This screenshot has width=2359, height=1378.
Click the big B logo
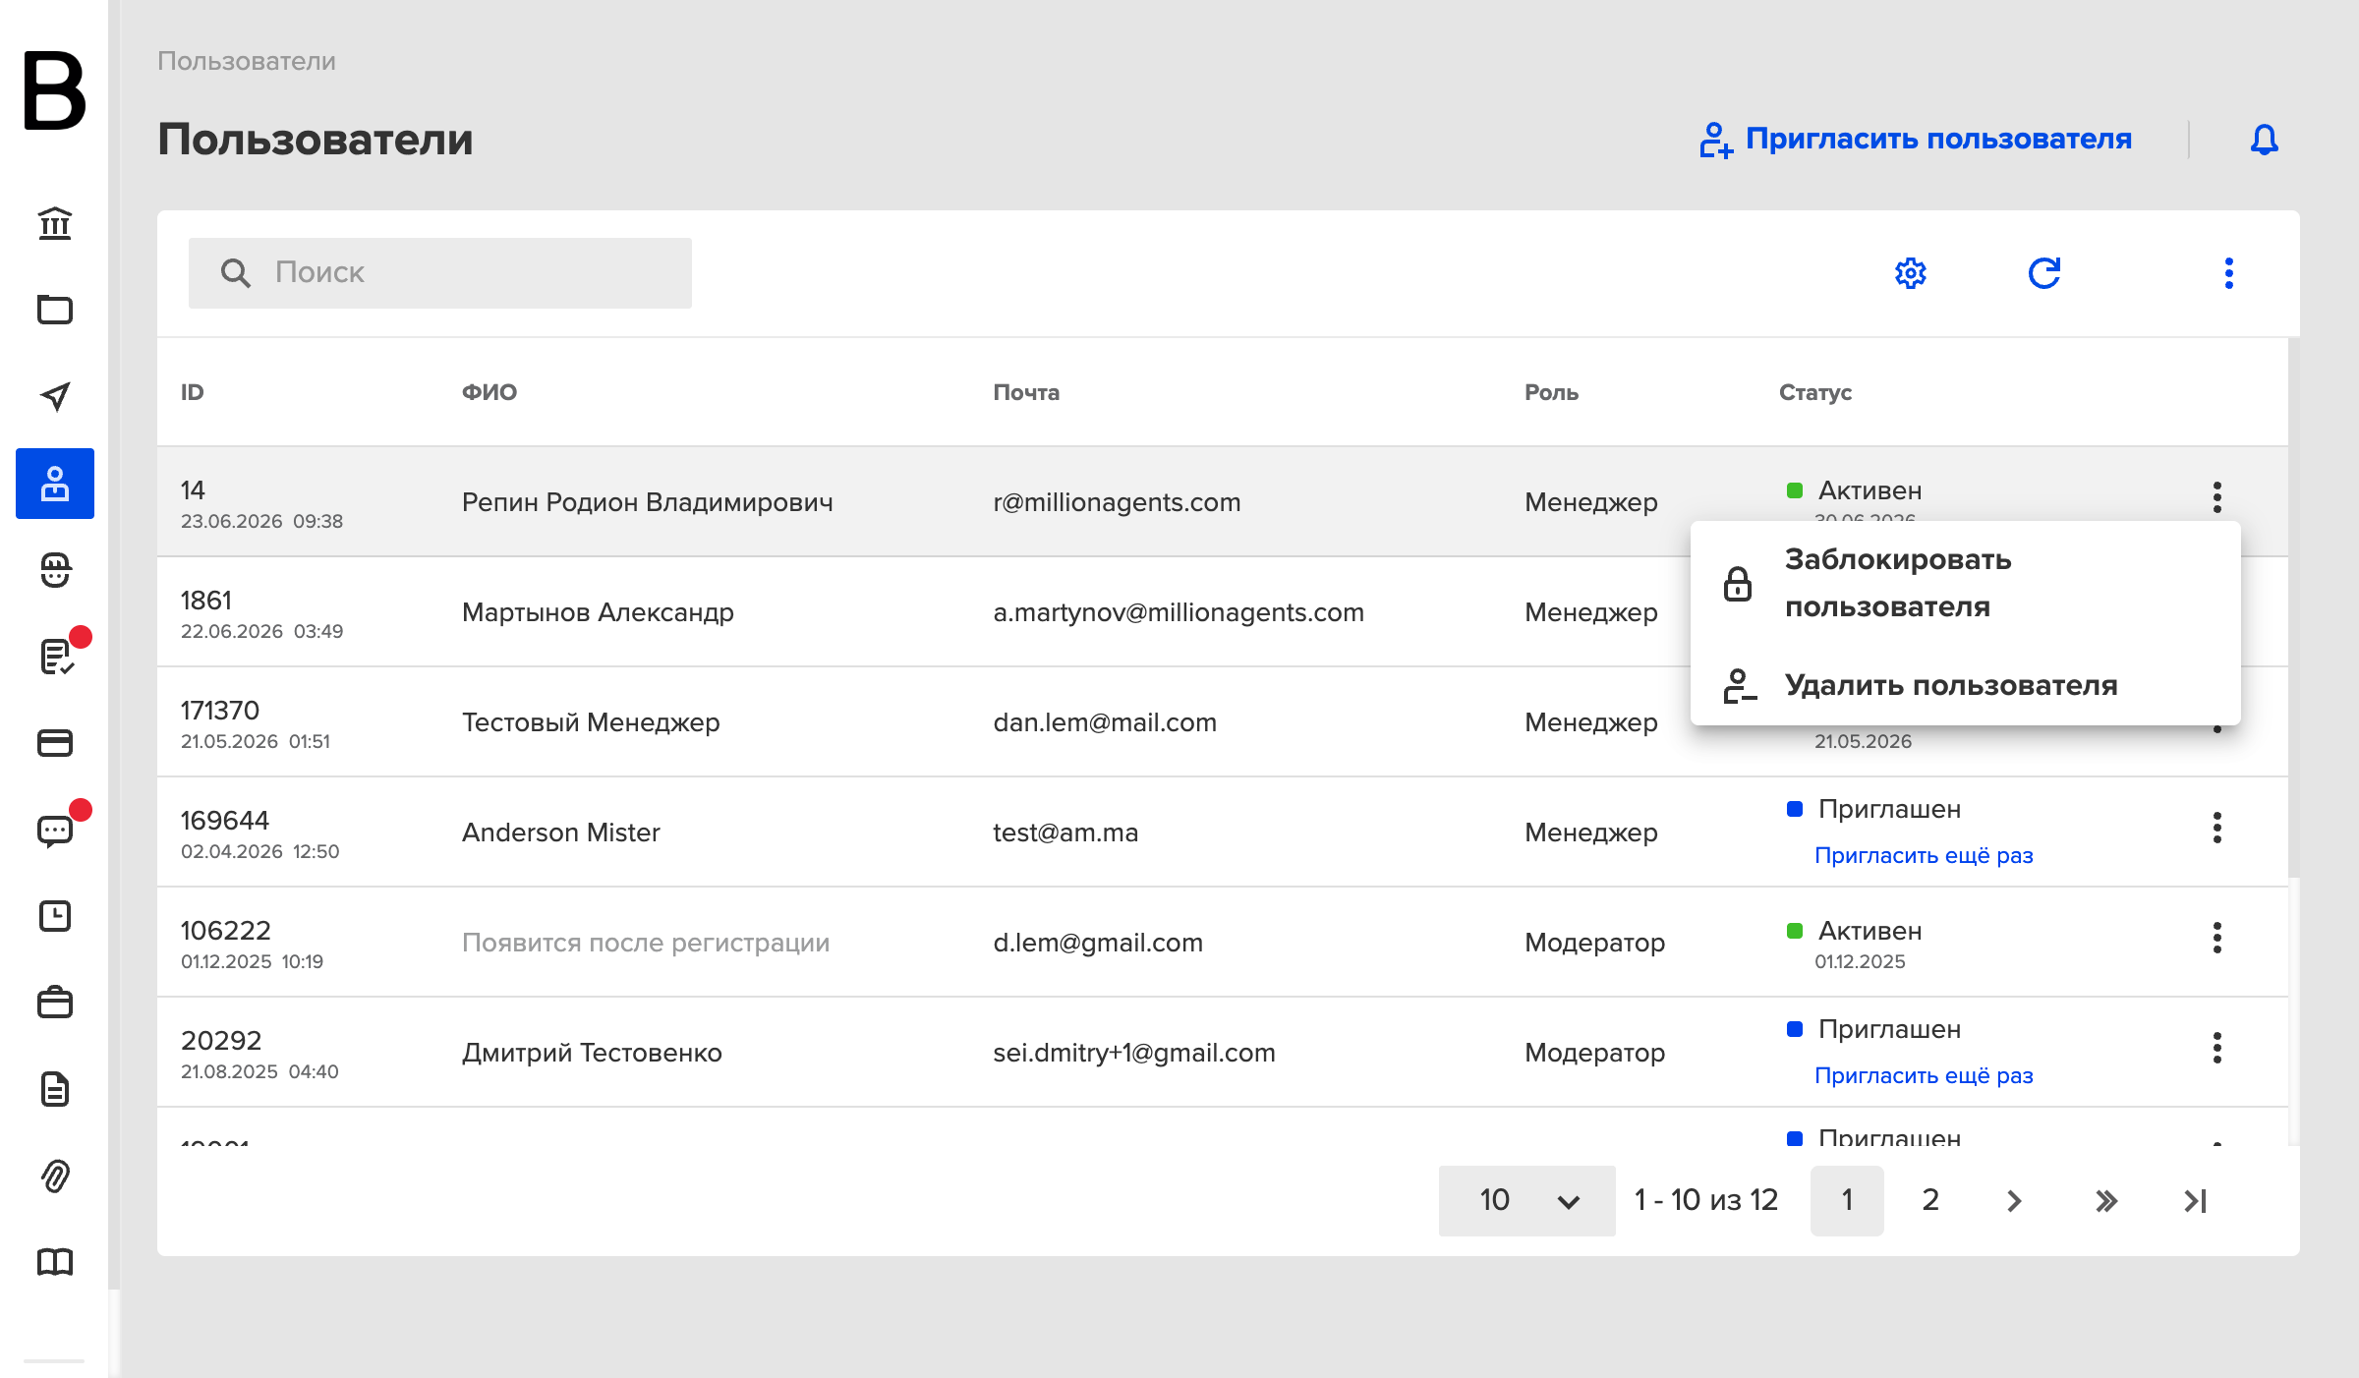[x=55, y=90]
